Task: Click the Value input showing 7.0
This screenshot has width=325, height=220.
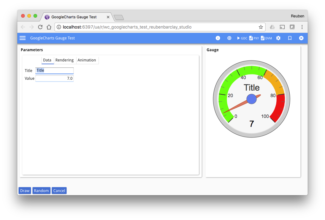Action: [x=54, y=78]
